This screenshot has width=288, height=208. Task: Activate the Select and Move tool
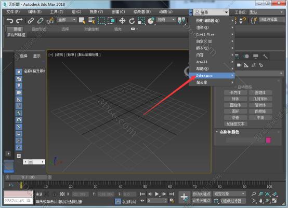coord(122,21)
